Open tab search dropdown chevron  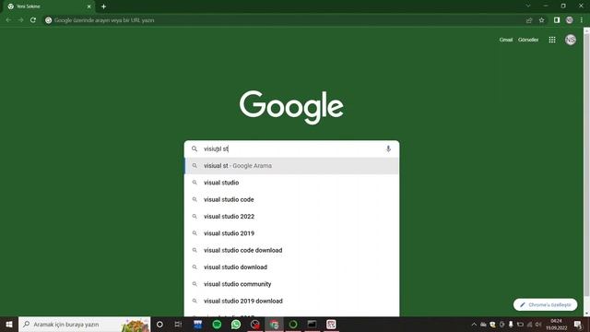(x=528, y=6)
